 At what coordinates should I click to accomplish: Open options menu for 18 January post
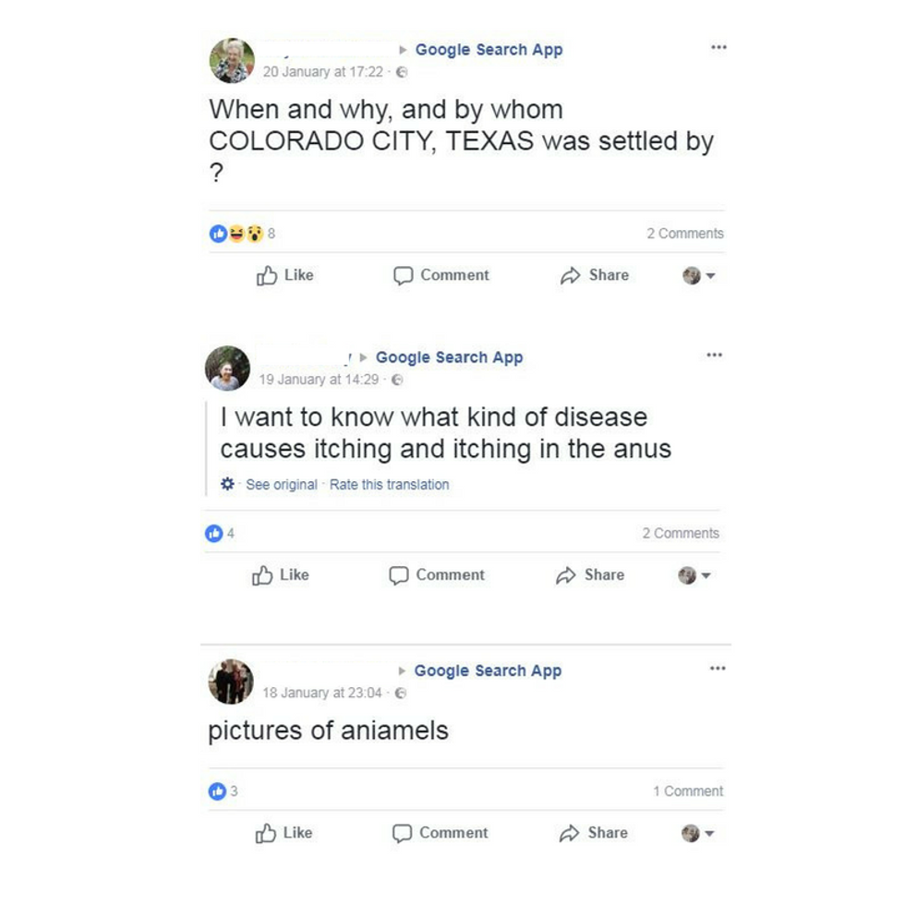(x=718, y=669)
